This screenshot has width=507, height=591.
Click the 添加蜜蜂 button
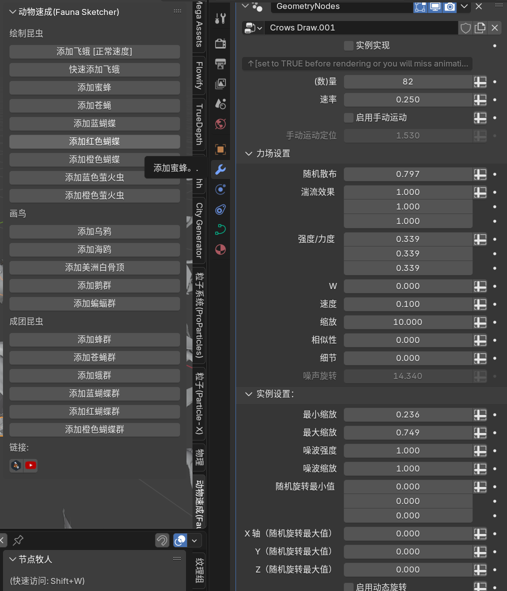click(94, 88)
